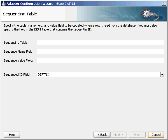Click the Finish button
This screenshot has height=140, width=168.
137,135
